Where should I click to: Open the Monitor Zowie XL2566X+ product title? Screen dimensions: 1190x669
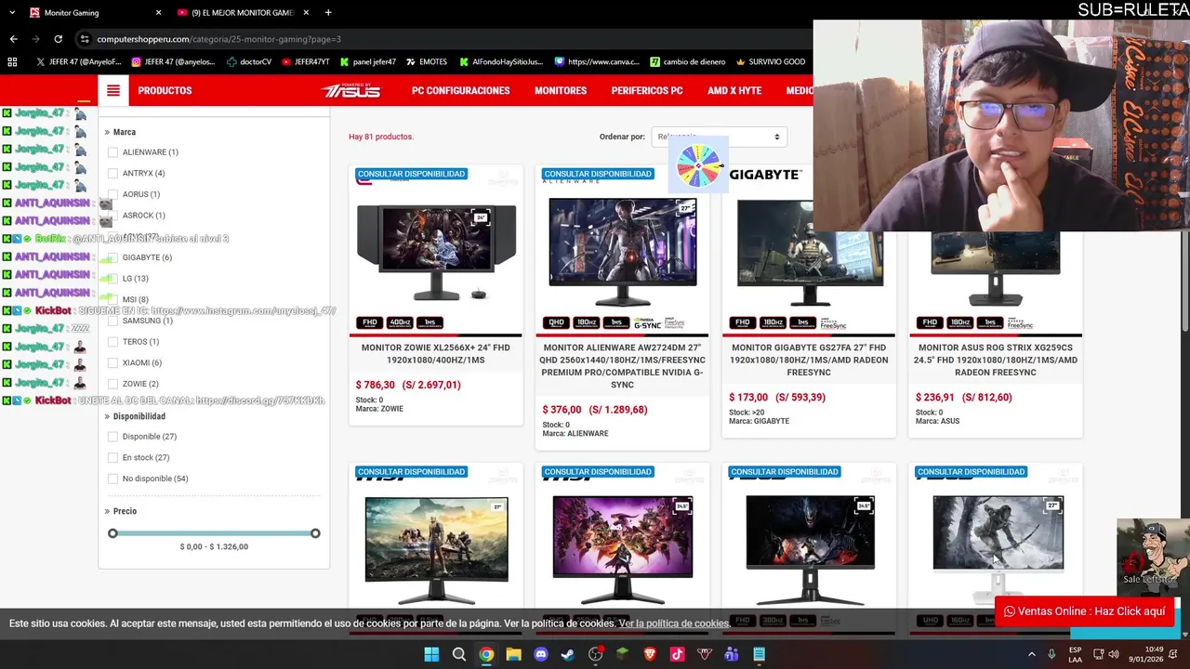(x=436, y=354)
